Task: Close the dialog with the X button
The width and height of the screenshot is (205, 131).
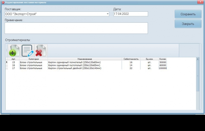Action: (200, 2)
